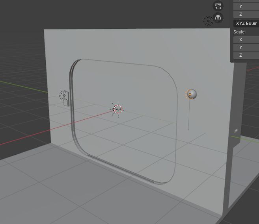Click the rotation Z field above XYZ Euler
The width and height of the screenshot is (259, 224).
pos(246,14)
